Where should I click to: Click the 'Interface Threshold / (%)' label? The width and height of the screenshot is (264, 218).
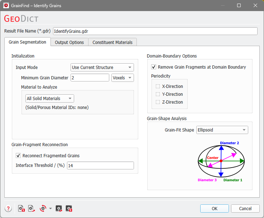coord(40,165)
